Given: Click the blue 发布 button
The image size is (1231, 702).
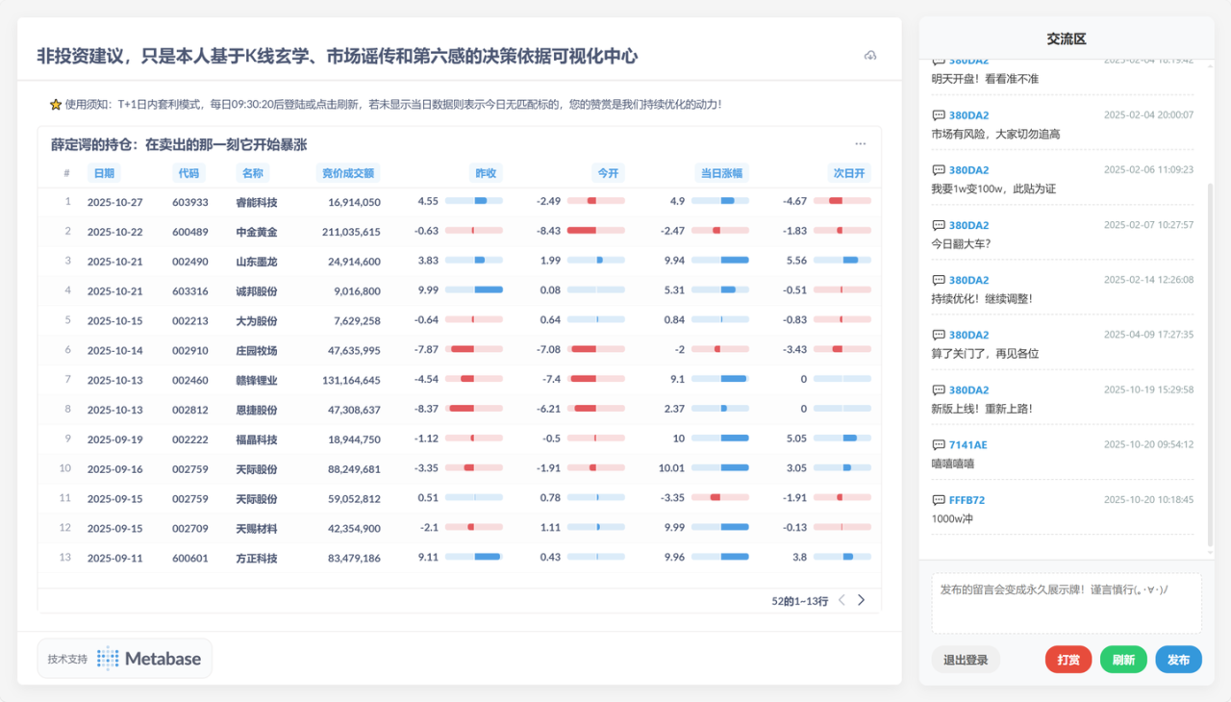Looking at the screenshot, I should coord(1178,660).
